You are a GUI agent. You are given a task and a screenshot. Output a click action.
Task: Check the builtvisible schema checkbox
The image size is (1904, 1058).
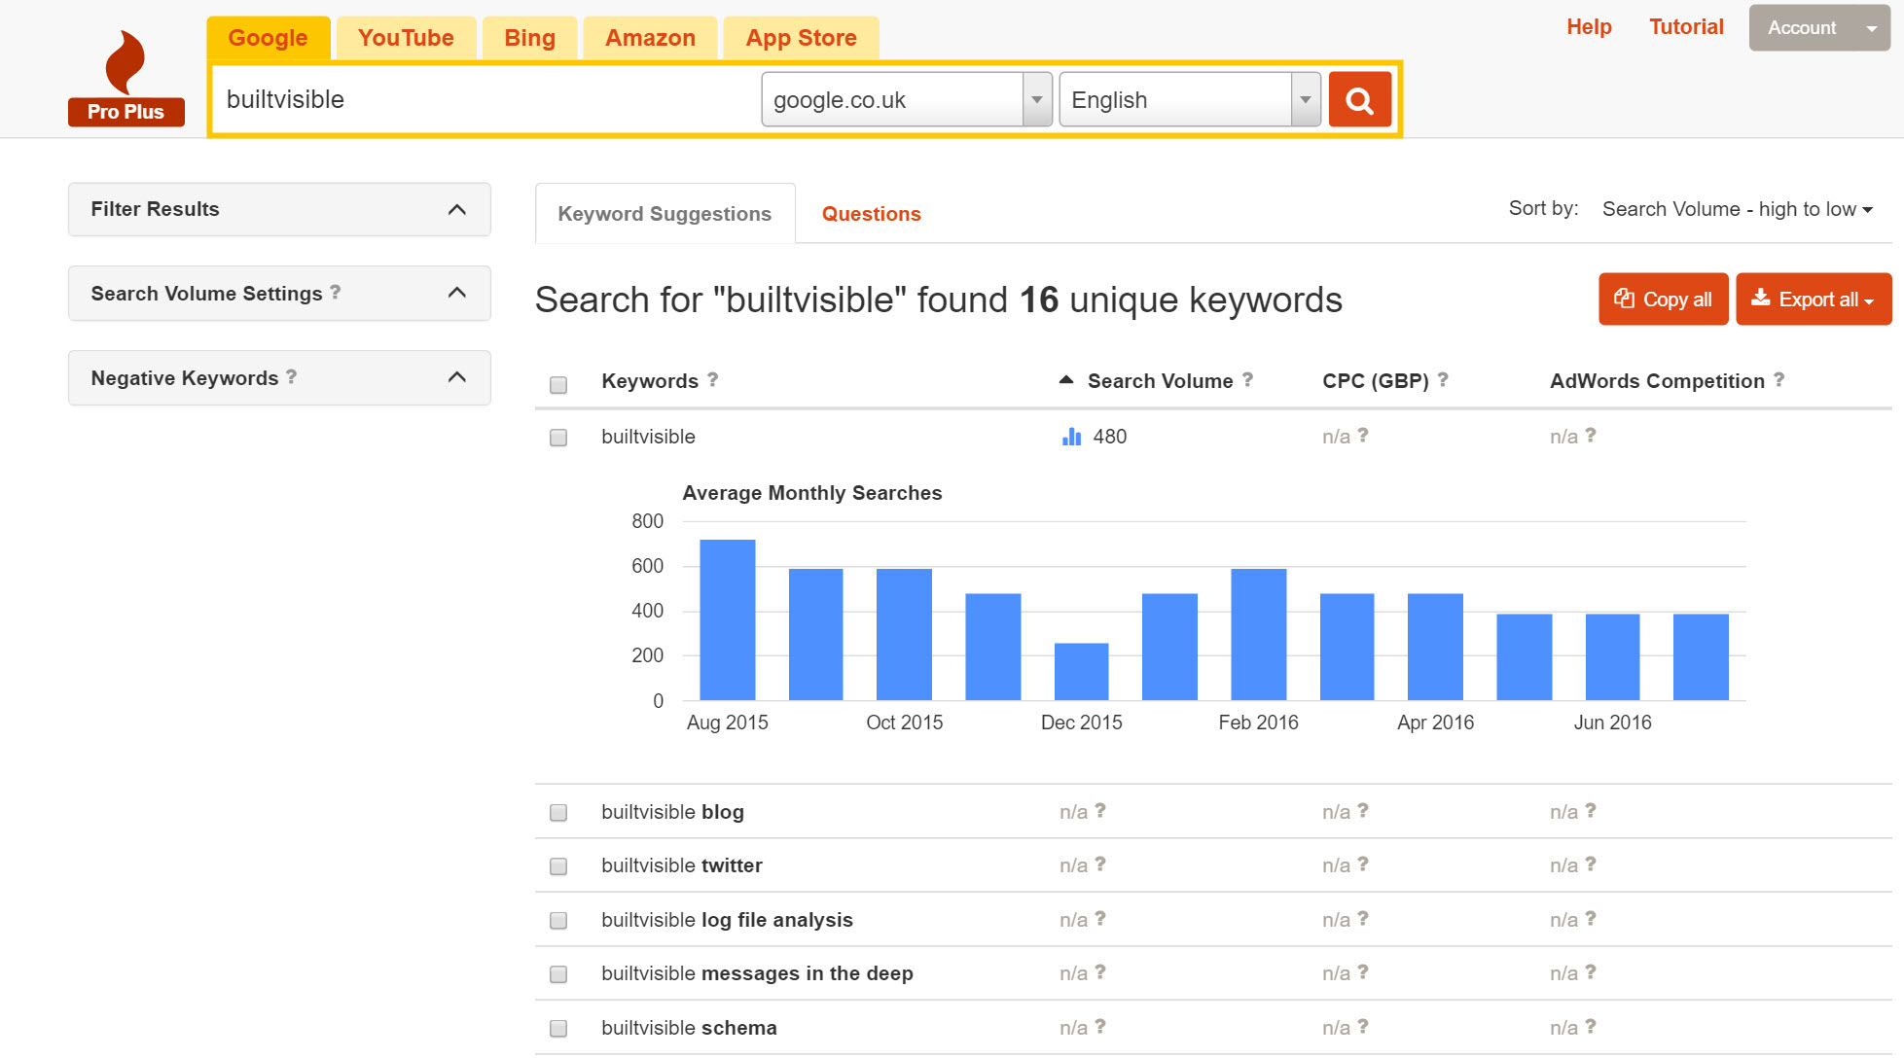[558, 1029]
